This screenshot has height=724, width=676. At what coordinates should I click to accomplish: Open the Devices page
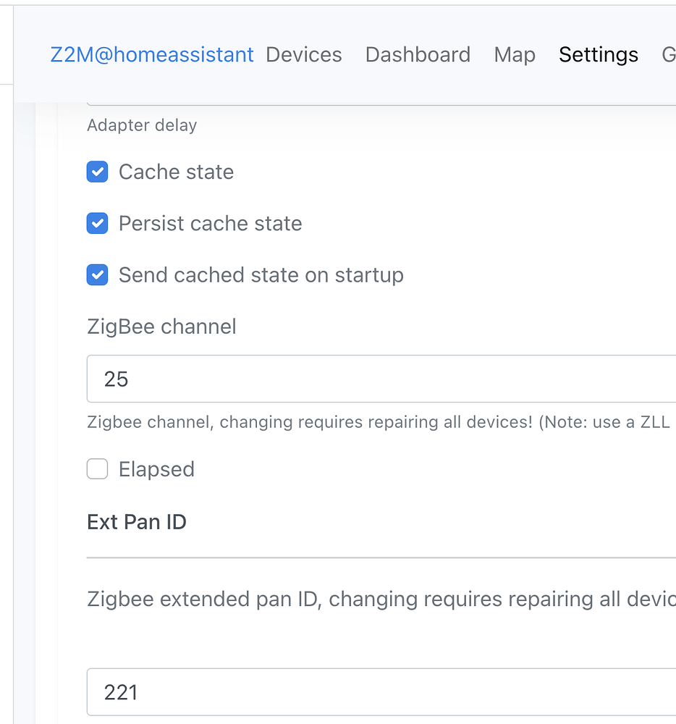(303, 54)
